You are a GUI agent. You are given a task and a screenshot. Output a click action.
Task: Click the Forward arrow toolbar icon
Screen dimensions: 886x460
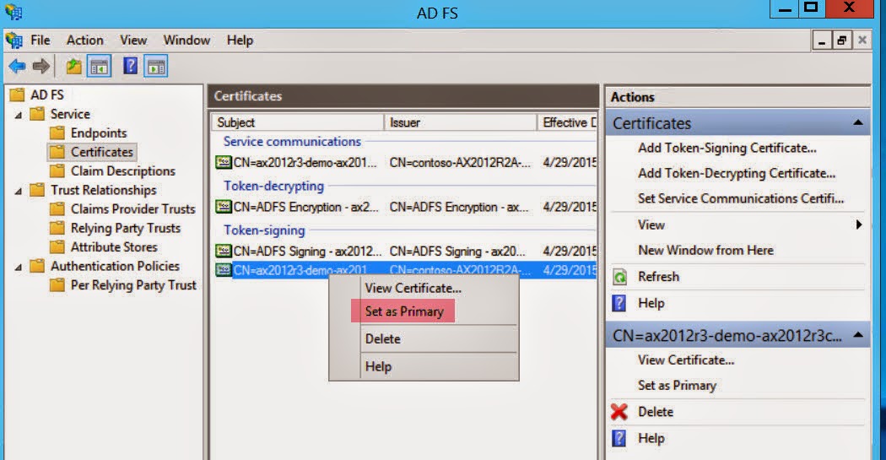coord(41,67)
